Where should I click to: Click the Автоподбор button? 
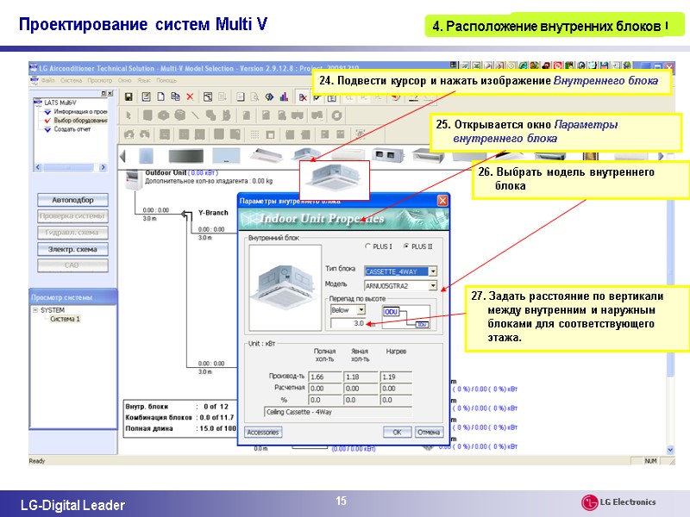72,200
